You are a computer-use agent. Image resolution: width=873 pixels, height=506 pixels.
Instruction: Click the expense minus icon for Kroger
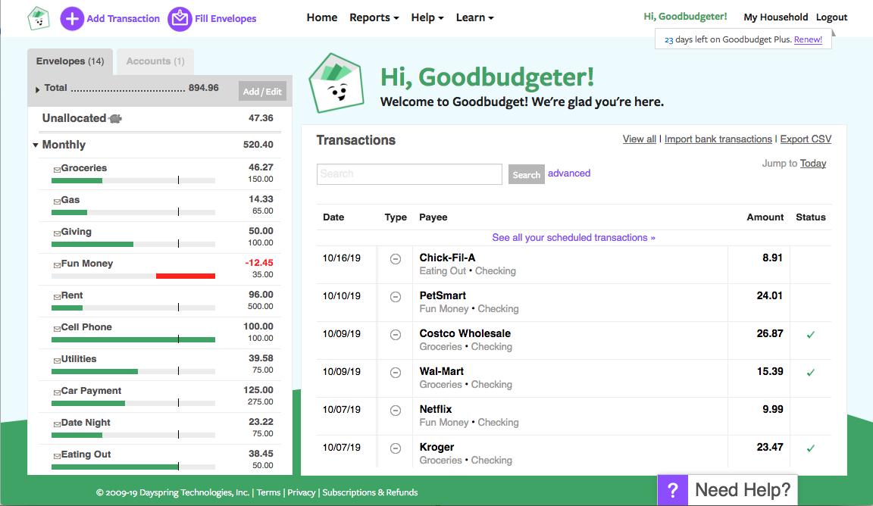[x=396, y=448]
